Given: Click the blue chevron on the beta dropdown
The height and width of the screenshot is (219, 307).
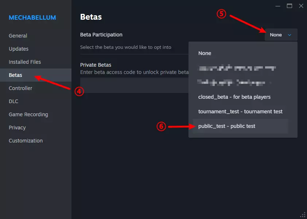Looking at the screenshot, I should click(290, 35).
